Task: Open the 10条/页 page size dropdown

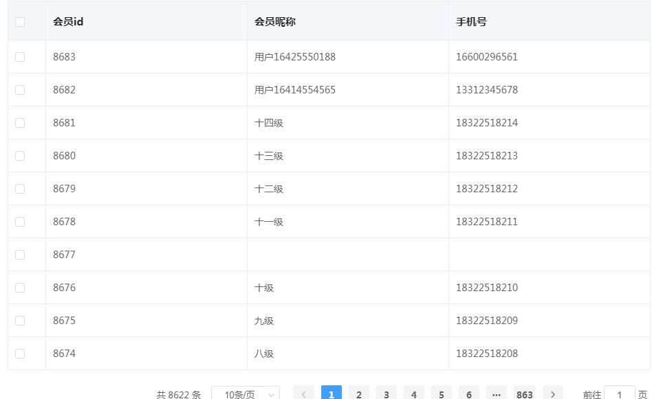Action: click(246, 394)
